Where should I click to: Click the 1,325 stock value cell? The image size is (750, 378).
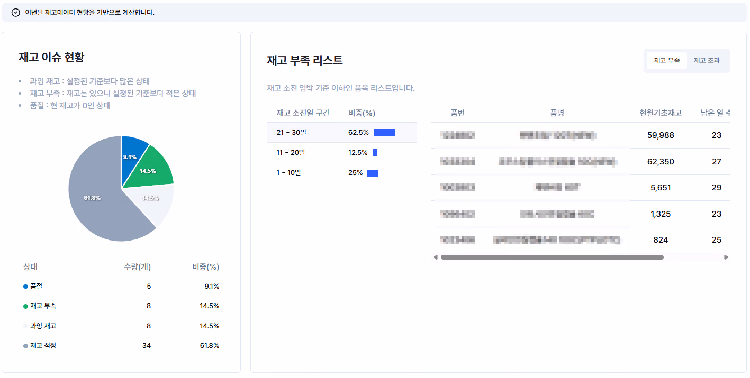click(661, 214)
